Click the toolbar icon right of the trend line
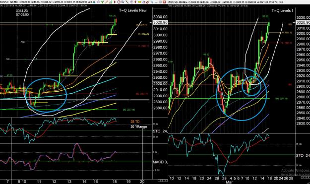Screen dimensions: 310x184 point(131,2)
